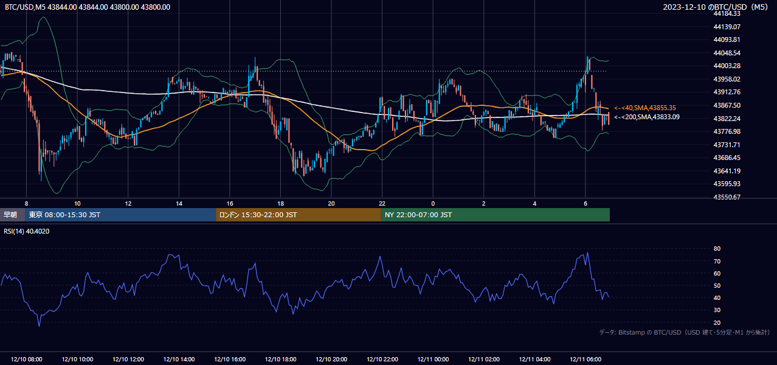Click the データ: Bitstamp data source note
Viewport: 777px width, 365px height.
(685, 332)
